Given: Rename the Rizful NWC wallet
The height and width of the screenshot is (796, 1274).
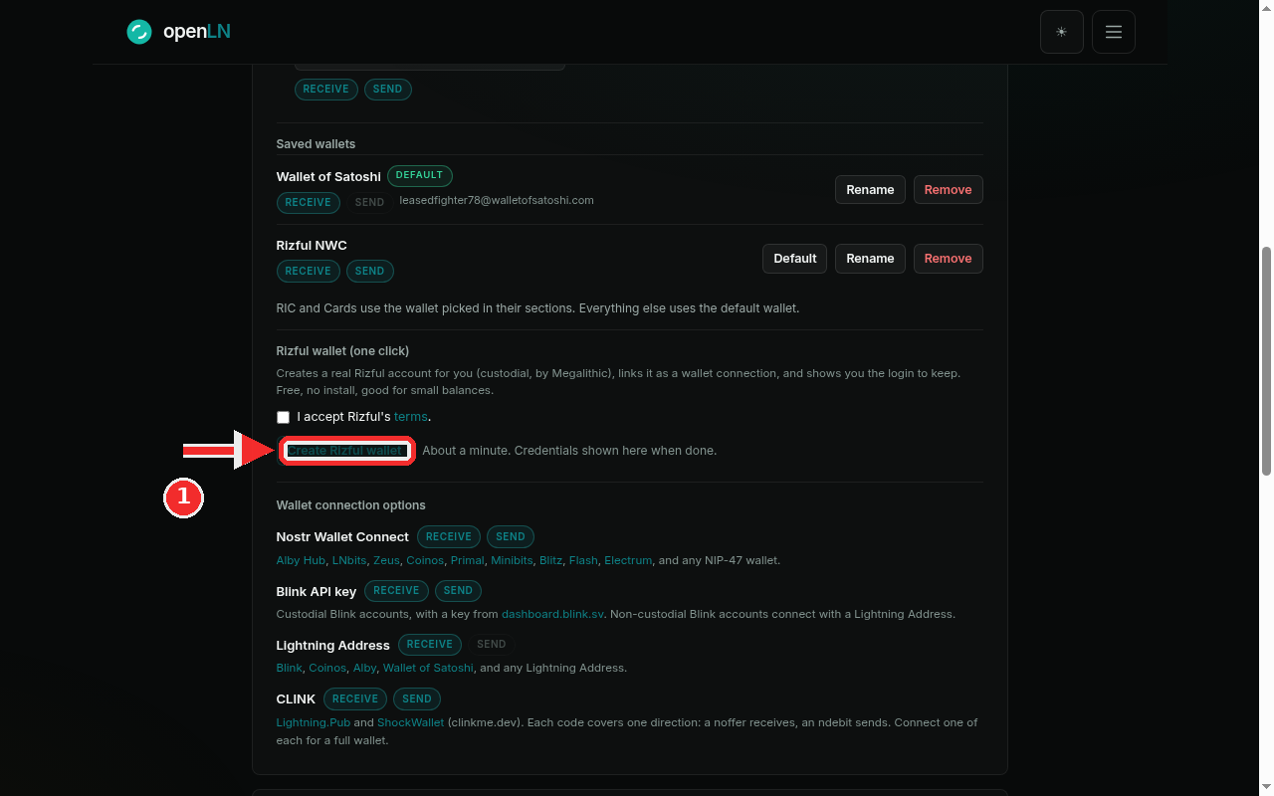Looking at the screenshot, I should (870, 259).
